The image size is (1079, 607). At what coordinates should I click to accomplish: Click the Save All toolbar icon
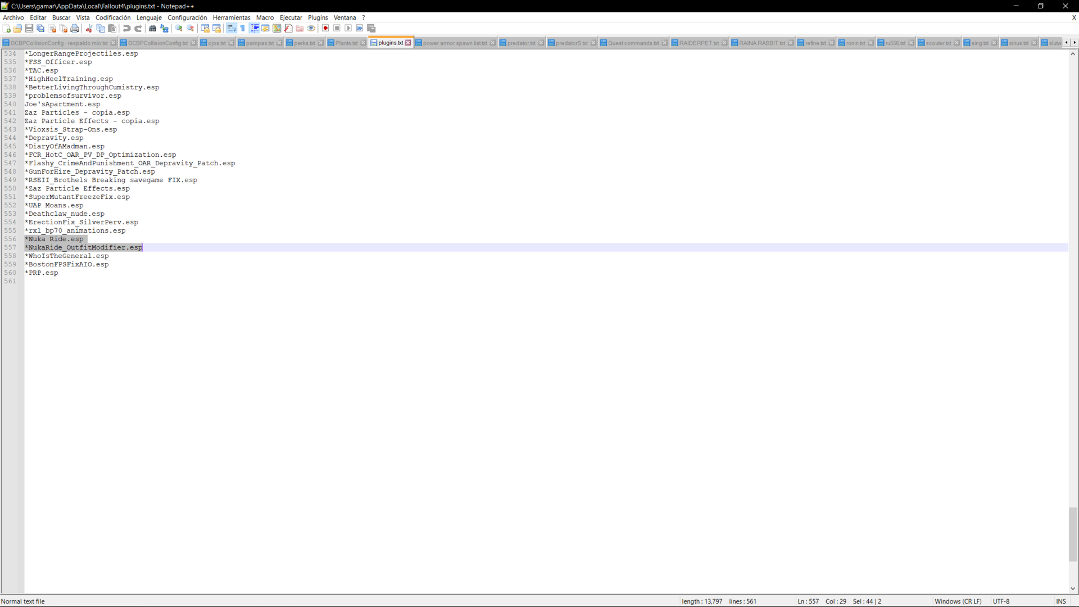tap(40, 28)
